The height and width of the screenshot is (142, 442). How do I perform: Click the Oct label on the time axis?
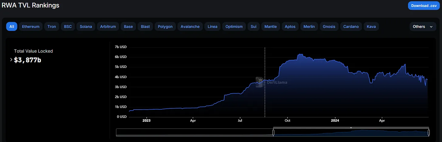tap(287, 121)
